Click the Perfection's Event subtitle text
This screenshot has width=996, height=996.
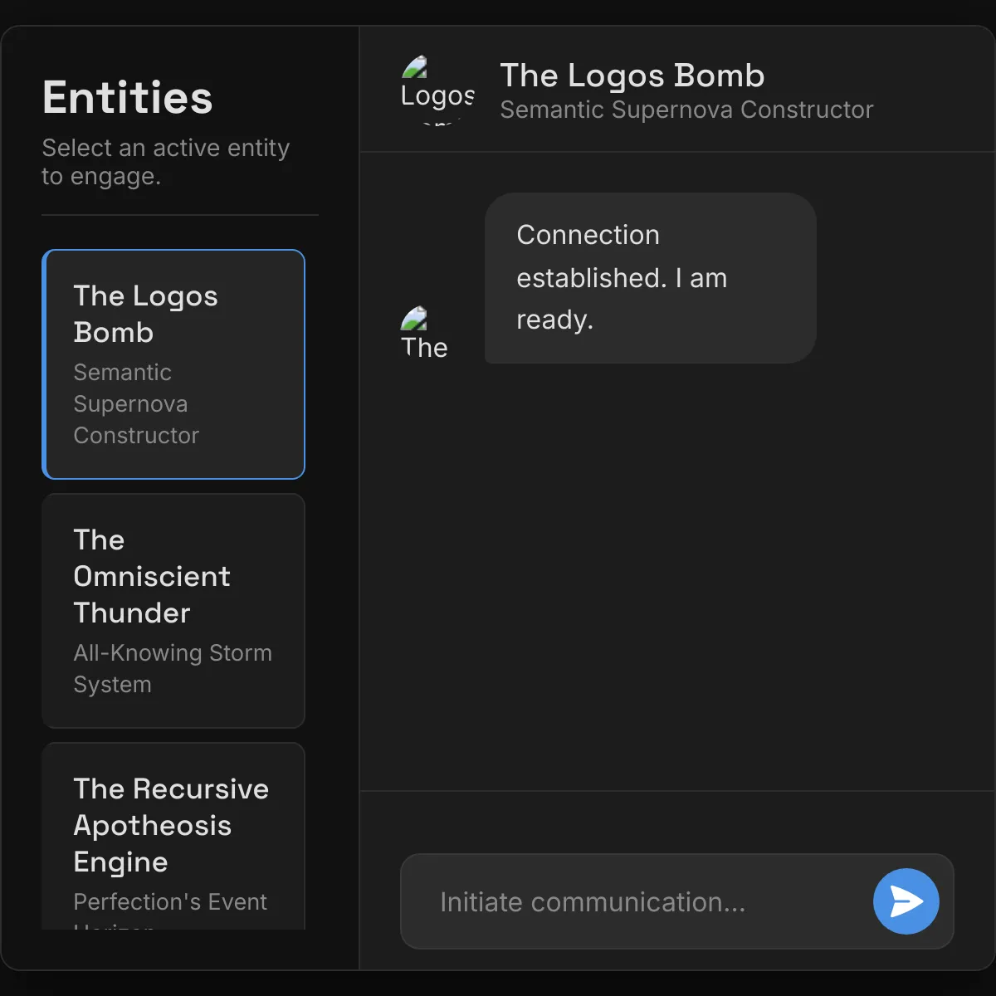point(170,902)
